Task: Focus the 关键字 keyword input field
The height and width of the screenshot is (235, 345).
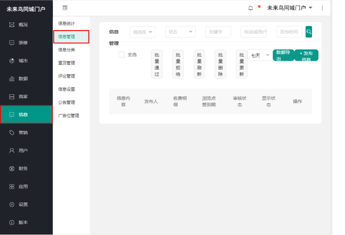Action: [x=218, y=32]
